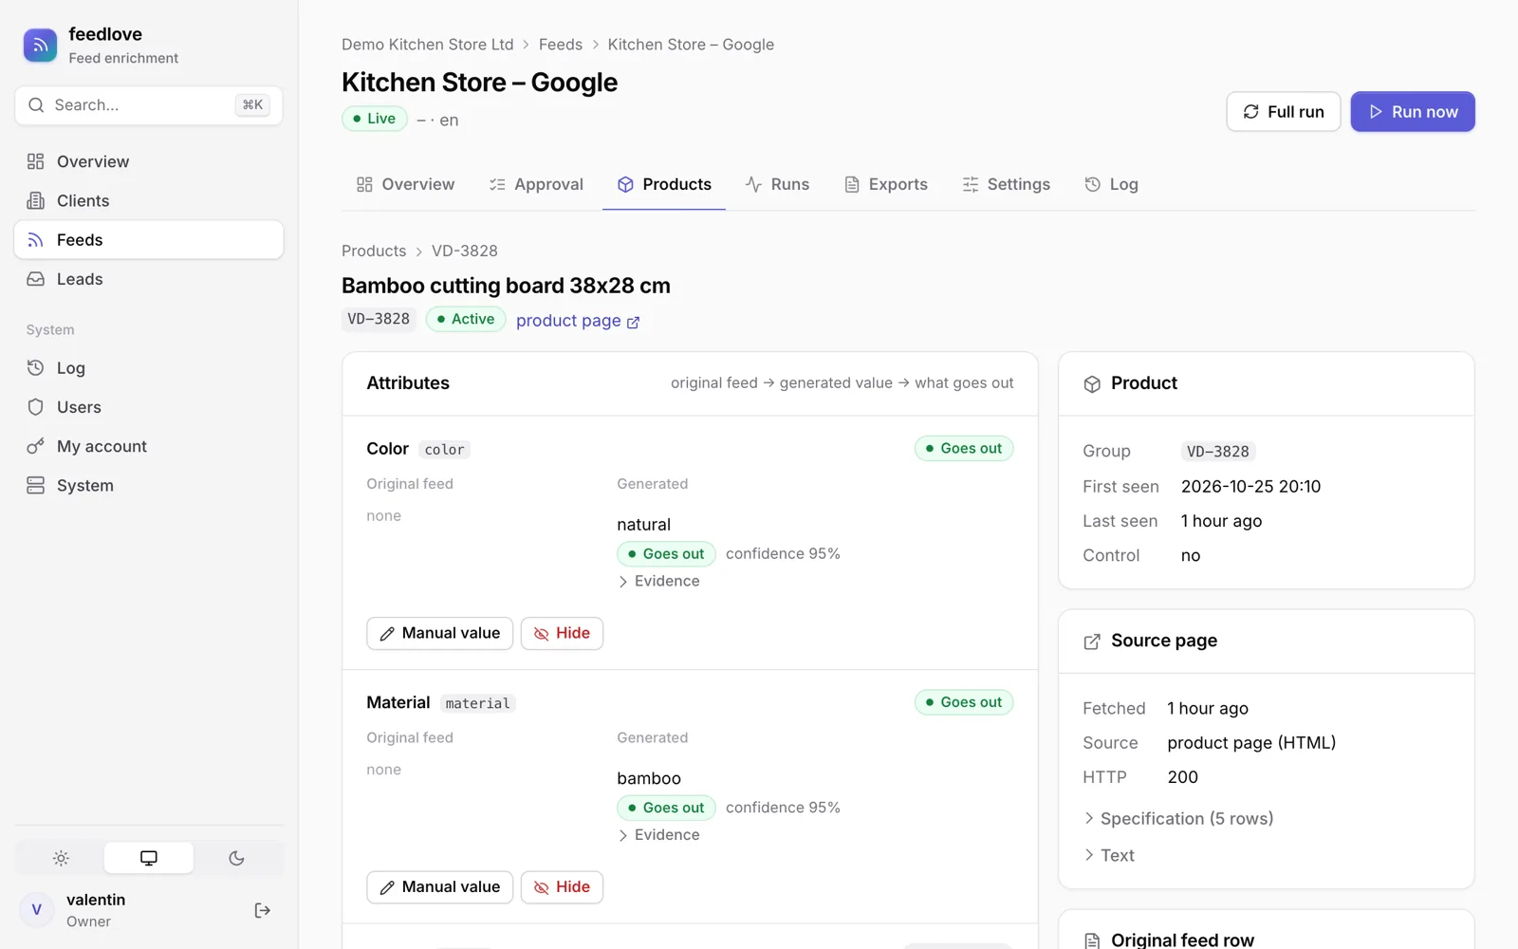Open the feed Log tab
Screen dimensions: 1518x949
(x=1111, y=184)
